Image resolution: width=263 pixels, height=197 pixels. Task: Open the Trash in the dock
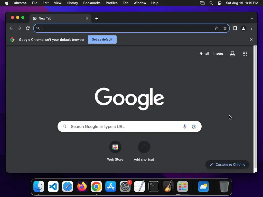(x=224, y=186)
